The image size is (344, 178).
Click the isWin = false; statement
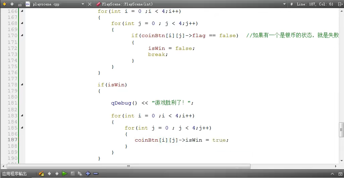pos(171,48)
